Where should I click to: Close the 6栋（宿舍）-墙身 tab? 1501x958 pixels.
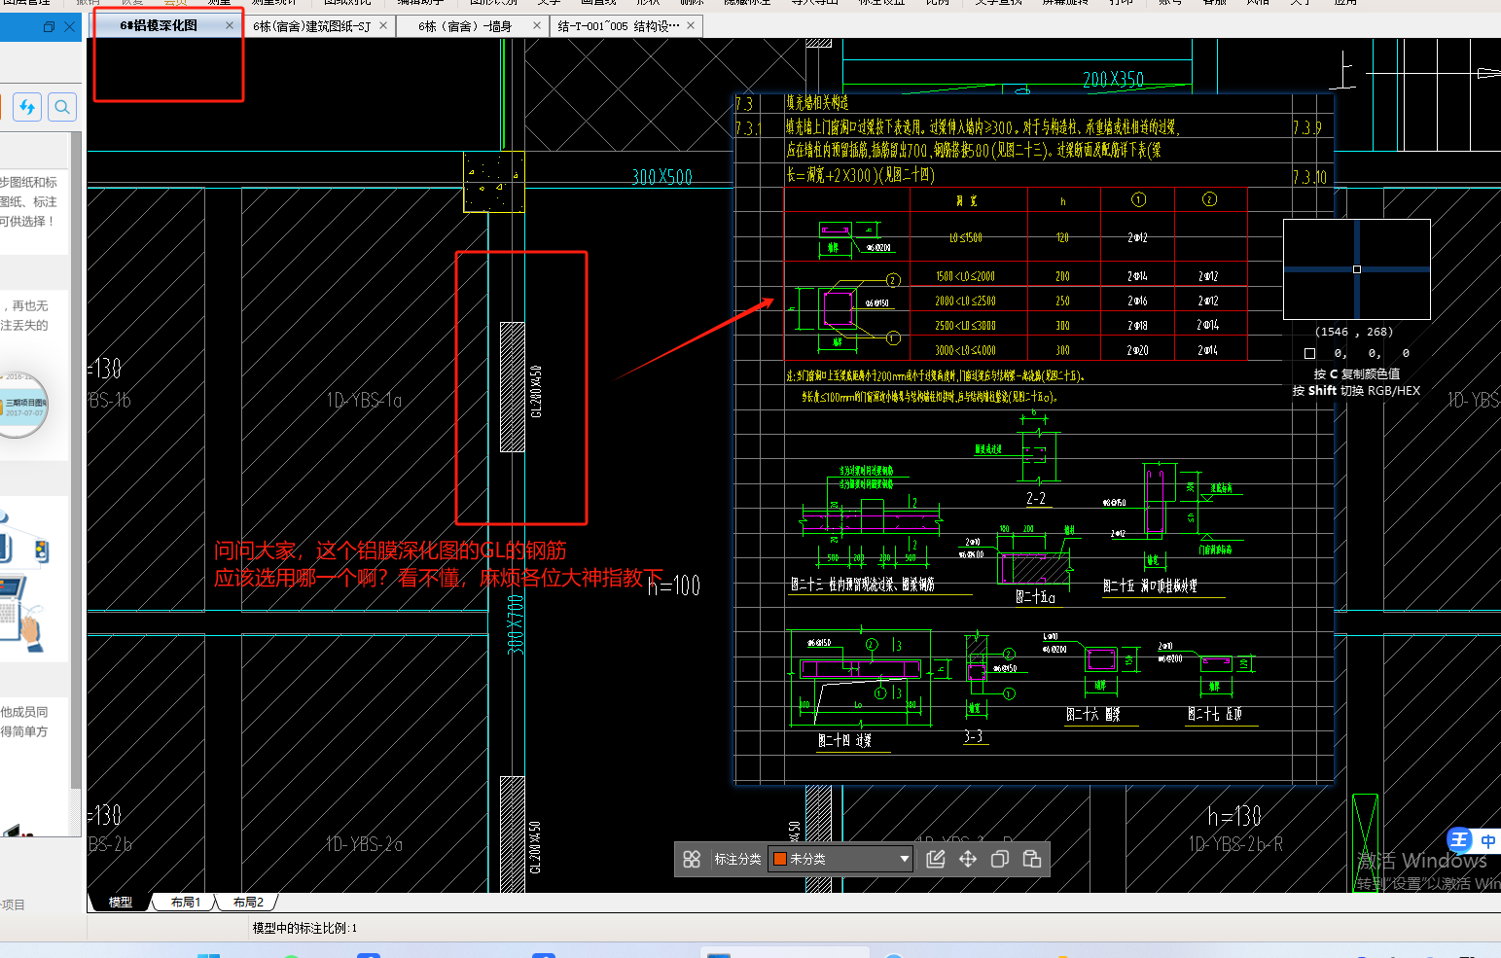pyautogui.click(x=537, y=25)
